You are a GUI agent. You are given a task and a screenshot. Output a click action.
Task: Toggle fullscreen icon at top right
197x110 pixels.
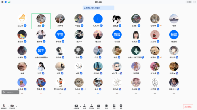pos(195,2)
